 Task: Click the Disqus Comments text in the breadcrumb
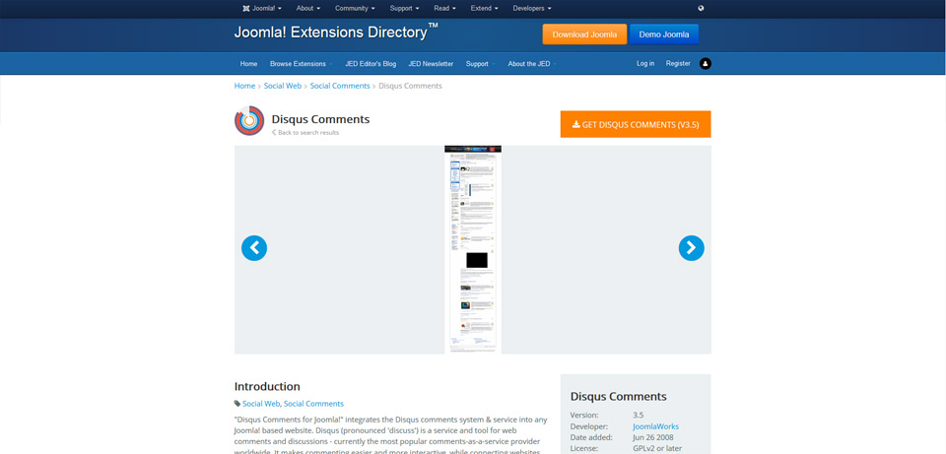point(410,86)
